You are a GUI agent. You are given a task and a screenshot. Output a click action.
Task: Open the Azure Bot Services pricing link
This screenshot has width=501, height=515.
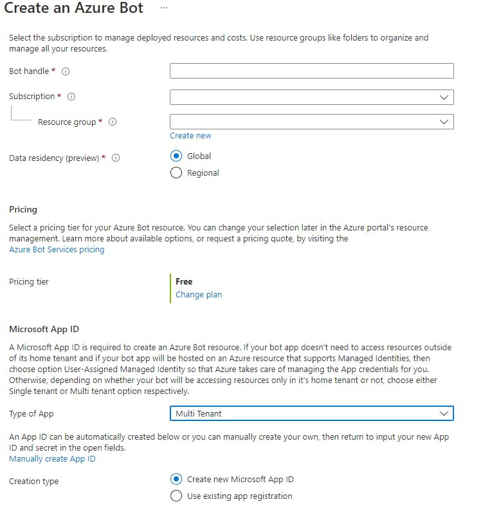click(57, 250)
